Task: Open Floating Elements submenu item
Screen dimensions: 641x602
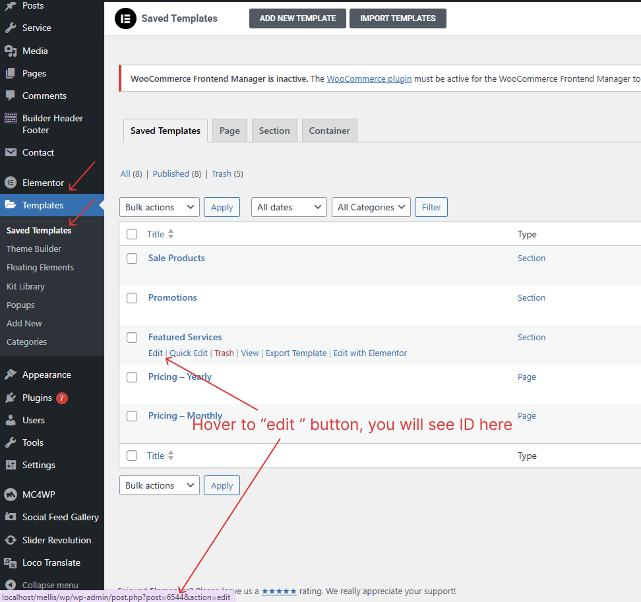Action: (x=40, y=267)
